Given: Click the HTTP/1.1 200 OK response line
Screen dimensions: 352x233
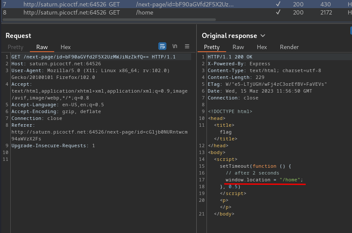Looking at the screenshot, I should (230, 57).
